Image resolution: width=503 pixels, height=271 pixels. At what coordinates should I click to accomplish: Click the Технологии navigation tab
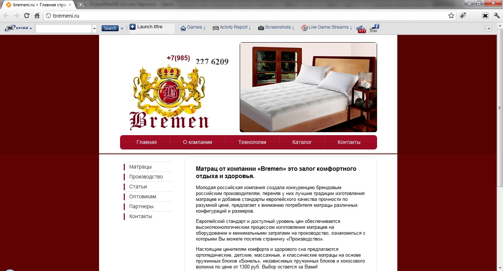pyautogui.click(x=252, y=142)
